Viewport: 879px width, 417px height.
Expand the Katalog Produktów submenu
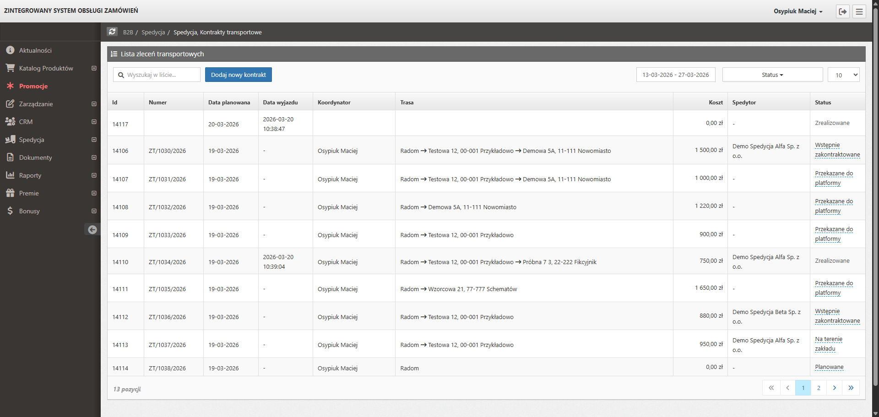coord(94,68)
